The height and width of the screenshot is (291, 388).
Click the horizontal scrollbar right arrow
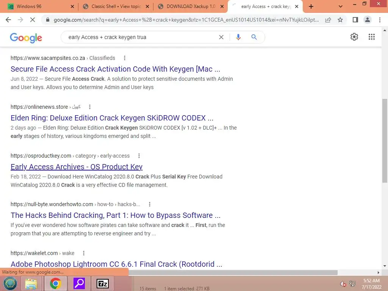[379, 272]
